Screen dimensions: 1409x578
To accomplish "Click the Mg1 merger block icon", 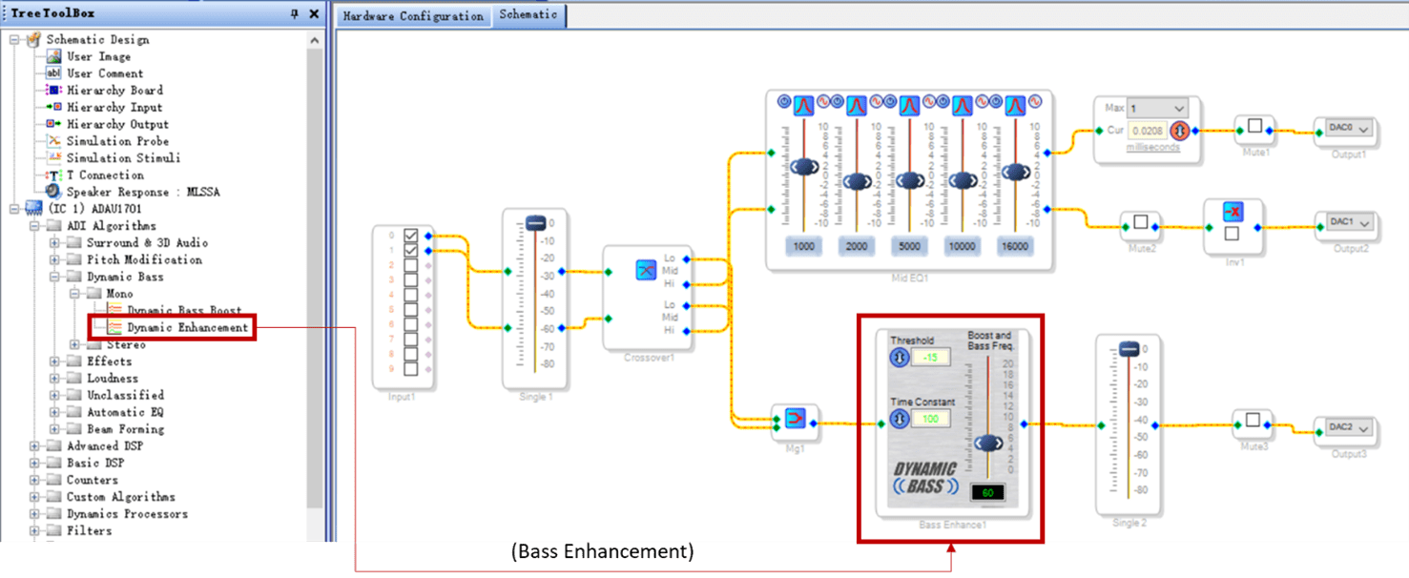I will coord(796,418).
